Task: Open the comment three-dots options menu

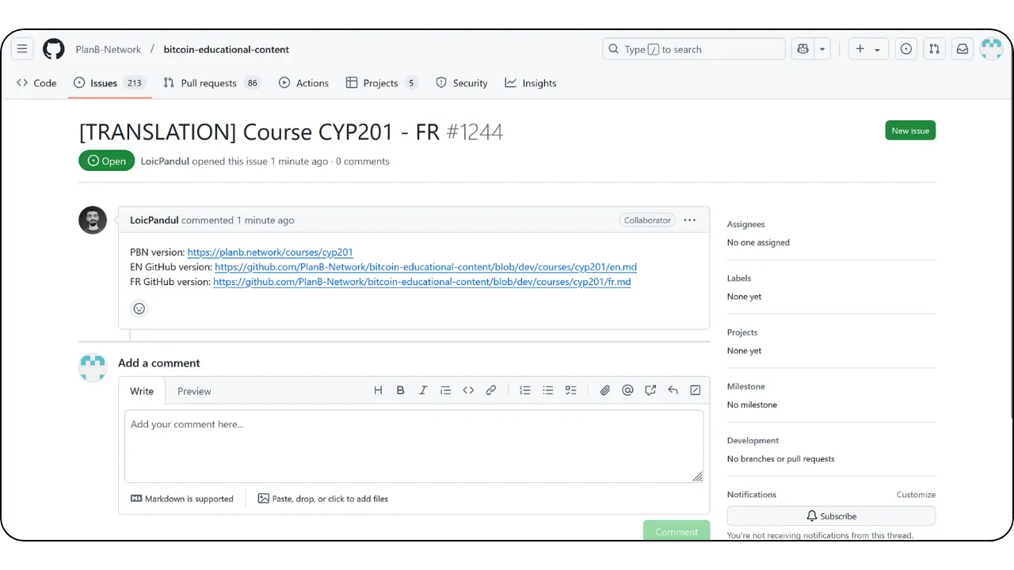Action: pos(690,220)
